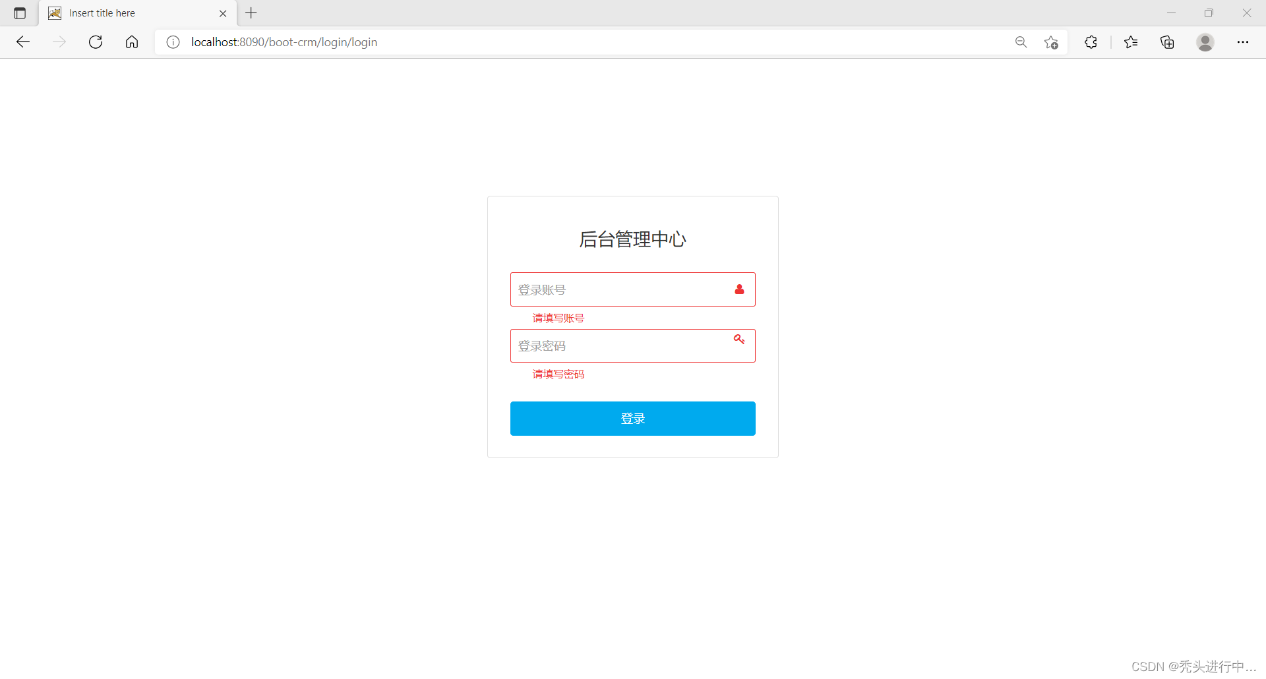Open the browser home page icon

[132, 42]
